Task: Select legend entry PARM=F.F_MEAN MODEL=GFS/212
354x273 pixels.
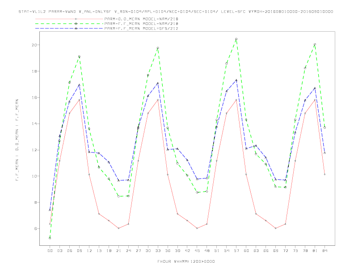Action: click(x=141, y=29)
